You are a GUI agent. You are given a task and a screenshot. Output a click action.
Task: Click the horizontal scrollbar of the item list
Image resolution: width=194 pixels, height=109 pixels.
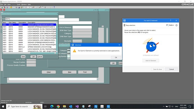tap(29, 53)
